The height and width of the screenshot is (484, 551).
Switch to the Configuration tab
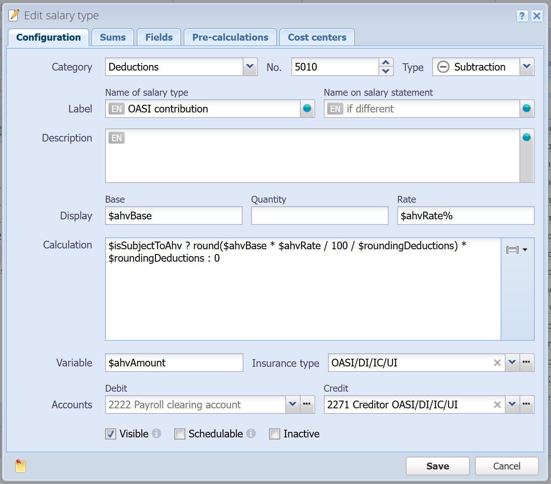pyautogui.click(x=48, y=37)
